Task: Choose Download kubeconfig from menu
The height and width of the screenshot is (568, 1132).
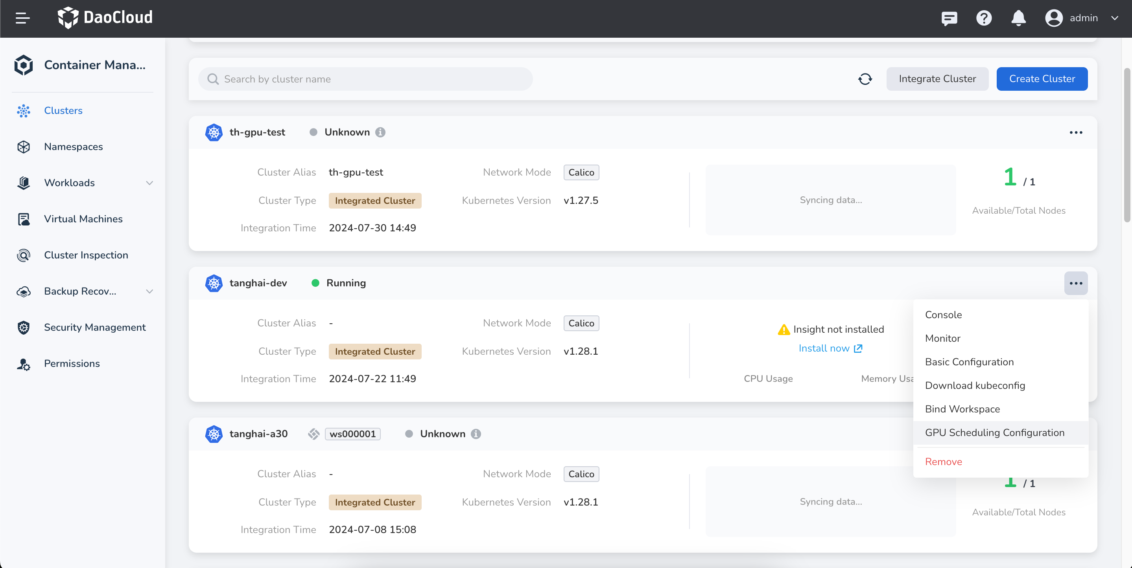Action: pos(975,385)
